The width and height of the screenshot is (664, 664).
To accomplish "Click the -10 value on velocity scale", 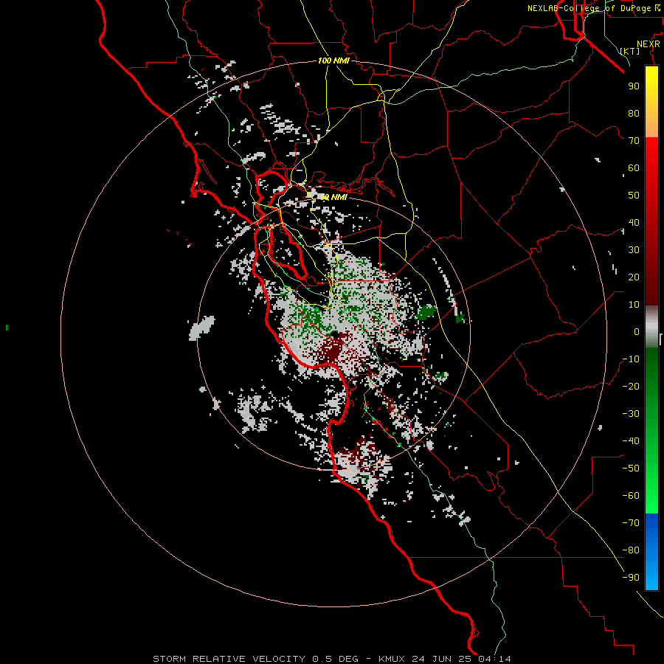I will [631, 359].
